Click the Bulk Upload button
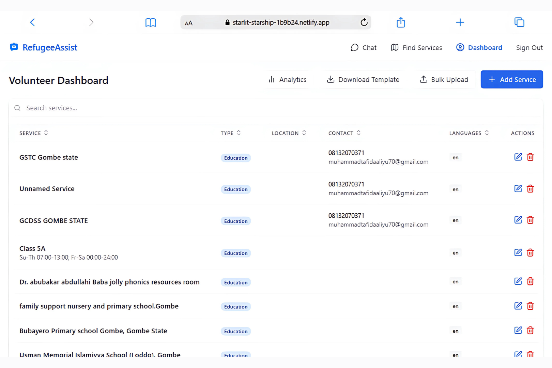Image resolution: width=552 pixels, height=368 pixels. (444, 79)
